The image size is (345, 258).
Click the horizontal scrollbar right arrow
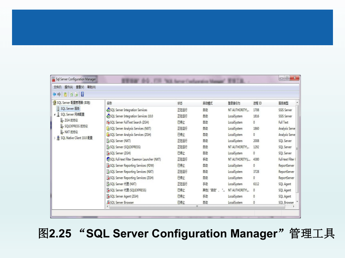click(294, 206)
